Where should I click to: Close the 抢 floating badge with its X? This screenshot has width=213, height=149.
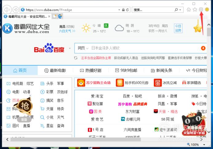(30, 96)
